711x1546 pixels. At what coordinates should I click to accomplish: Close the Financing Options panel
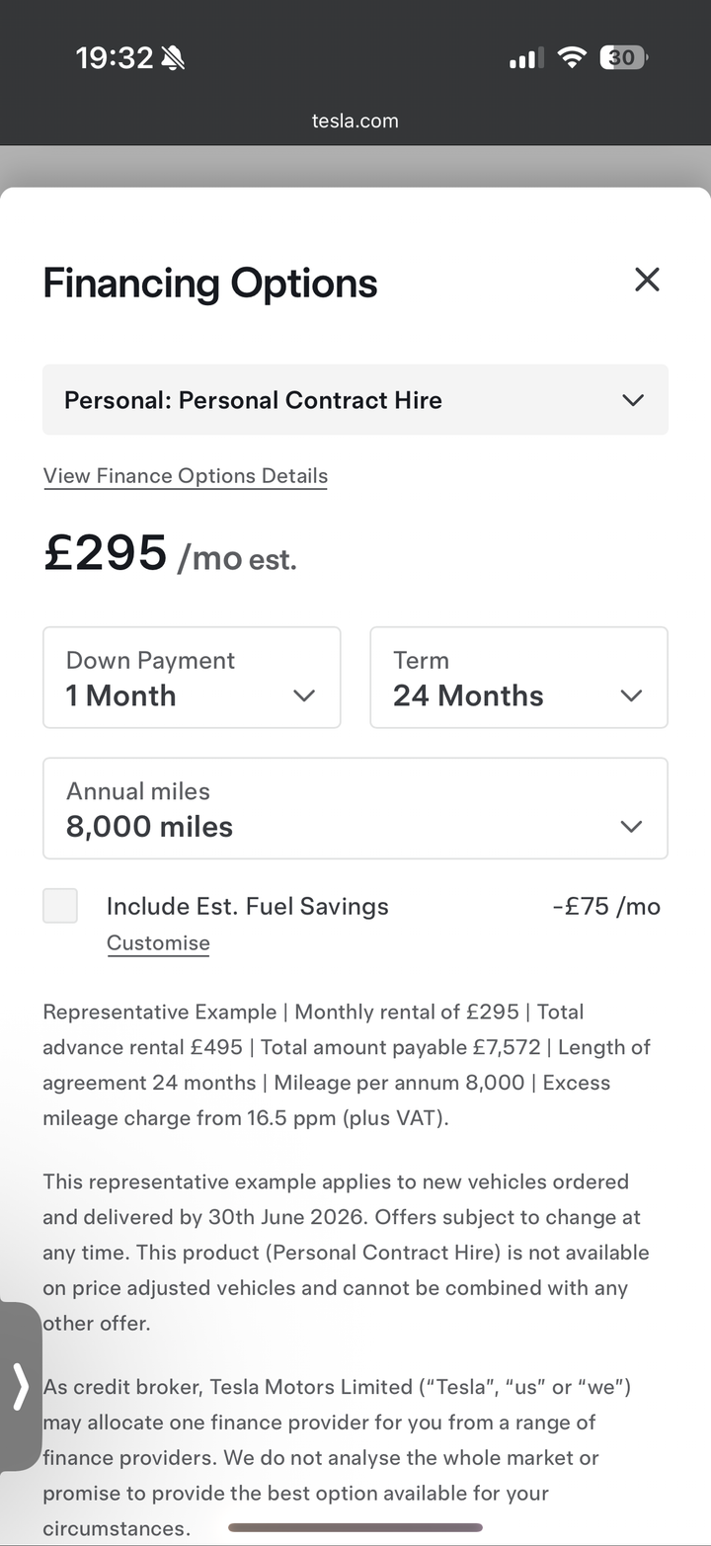pos(647,280)
